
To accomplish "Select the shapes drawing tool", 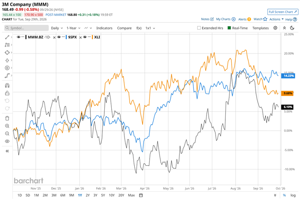I will pyautogui.click(x=7, y=52).
